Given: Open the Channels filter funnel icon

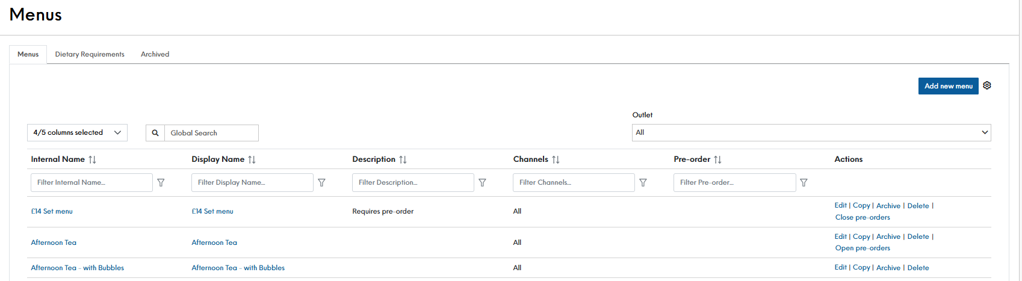Looking at the screenshot, I should [x=643, y=182].
